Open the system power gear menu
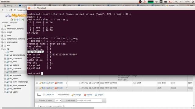Image resolution: width=195 pixels, height=109 pixels. pos(193,2)
